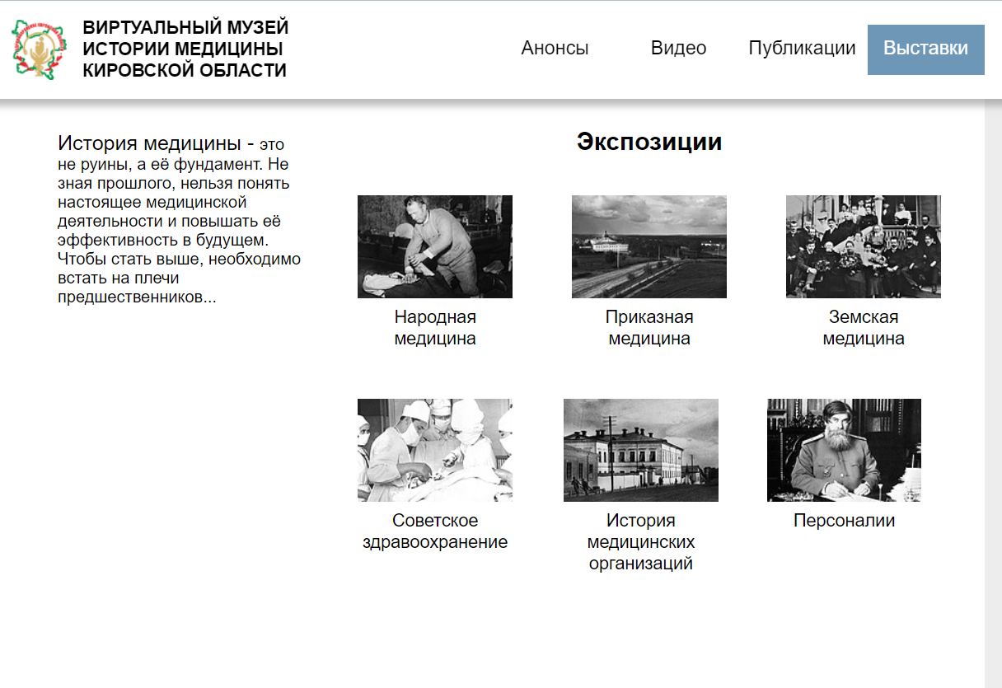This screenshot has height=688, width=1002.
Task: Open the Анонсы menu item
Action: pyautogui.click(x=555, y=48)
